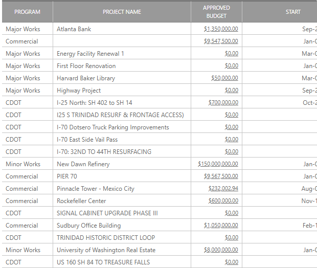
Task: Open Sudbury Office Building's $1,050,000.00 budget link
Action: coord(221,226)
